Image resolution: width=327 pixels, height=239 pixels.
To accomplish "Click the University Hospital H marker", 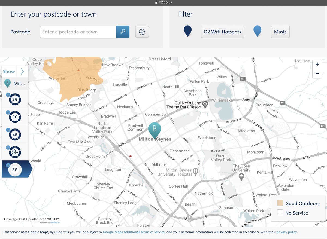I will click(x=195, y=171).
